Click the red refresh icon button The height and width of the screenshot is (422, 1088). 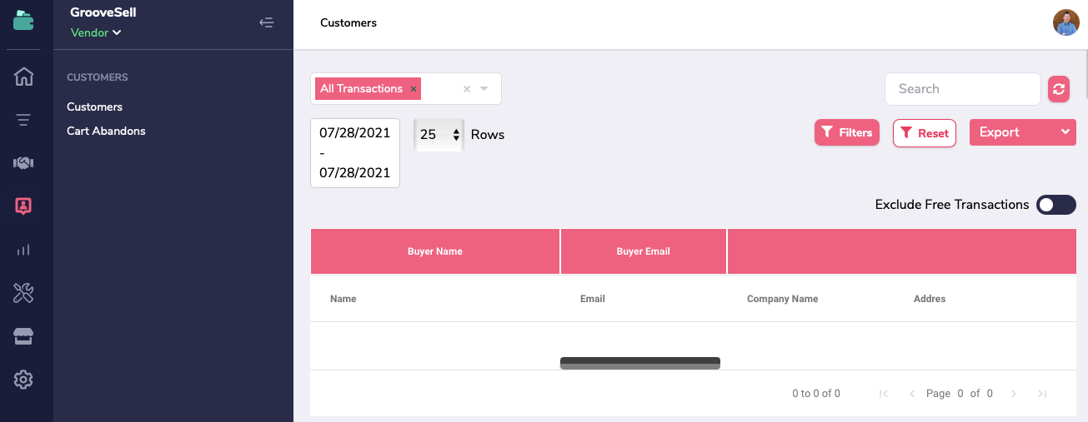point(1059,89)
